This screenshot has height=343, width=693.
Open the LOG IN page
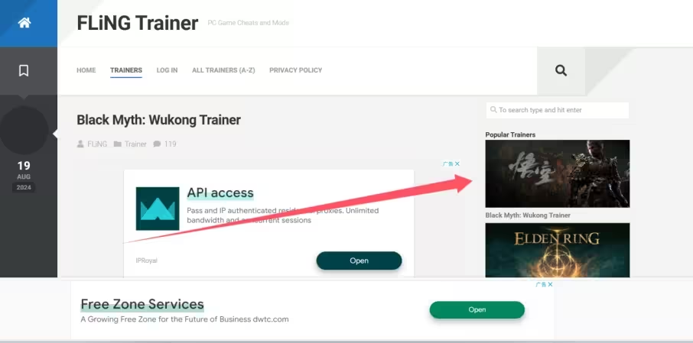167,70
